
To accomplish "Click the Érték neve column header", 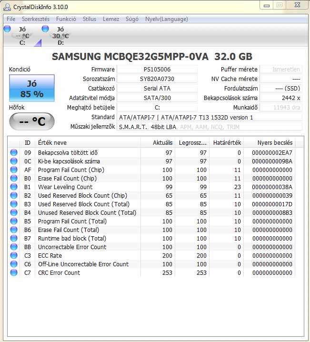I will point(88,142).
